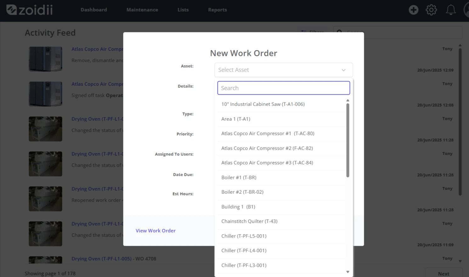Viewport: 469px width, 277px height.
Task: Open first Atlas Copco Air Compressor thumbnail
Action: click(x=45, y=59)
